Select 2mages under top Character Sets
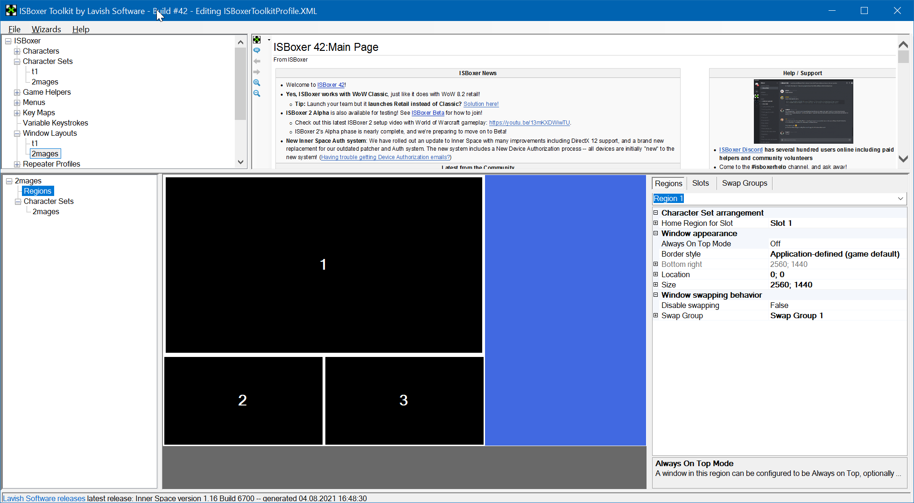The width and height of the screenshot is (914, 503). click(x=45, y=82)
